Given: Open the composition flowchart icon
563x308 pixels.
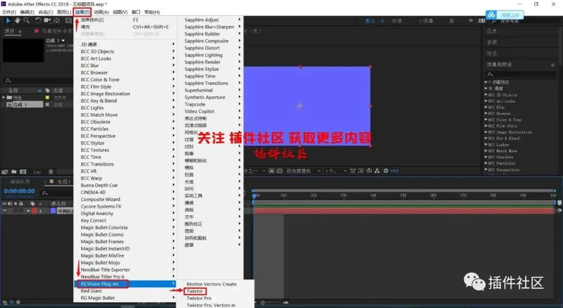Looking at the screenshot, I should tap(377, 171).
